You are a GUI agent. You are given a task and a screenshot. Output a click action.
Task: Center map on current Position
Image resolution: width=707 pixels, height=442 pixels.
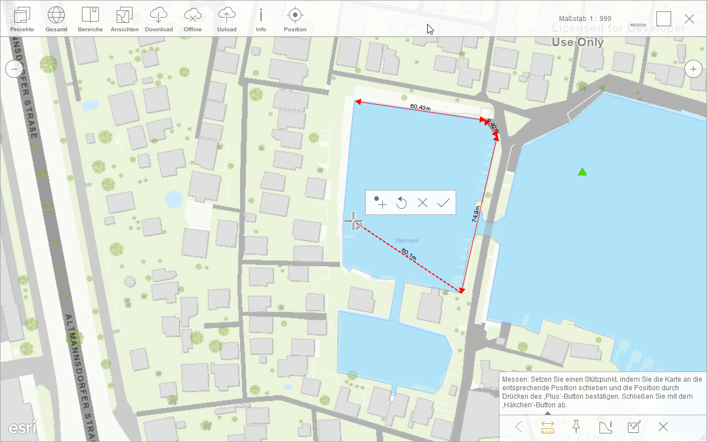pos(295,19)
